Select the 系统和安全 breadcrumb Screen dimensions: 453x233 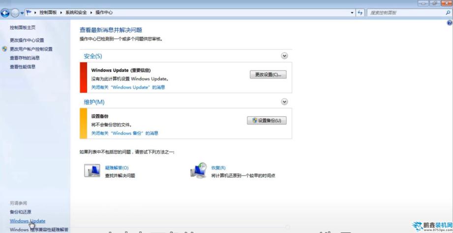(76, 13)
